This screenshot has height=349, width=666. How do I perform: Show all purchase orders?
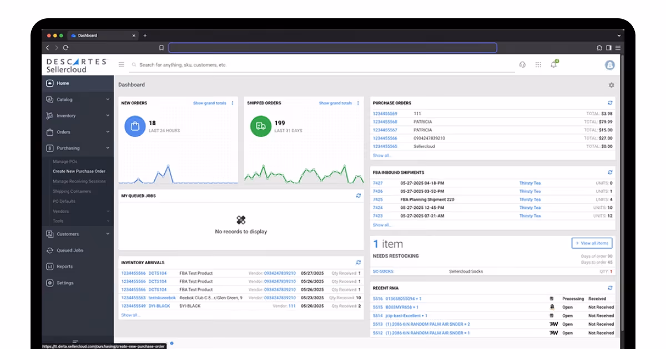click(382, 156)
